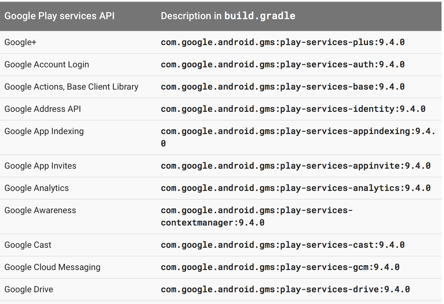Select Google Actions, Base Client Library cell
The height and width of the screenshot is (304, 444).
coord(71,87)
